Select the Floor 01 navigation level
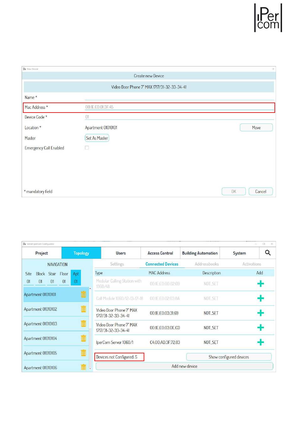The image size is (298, 438). 64,278
